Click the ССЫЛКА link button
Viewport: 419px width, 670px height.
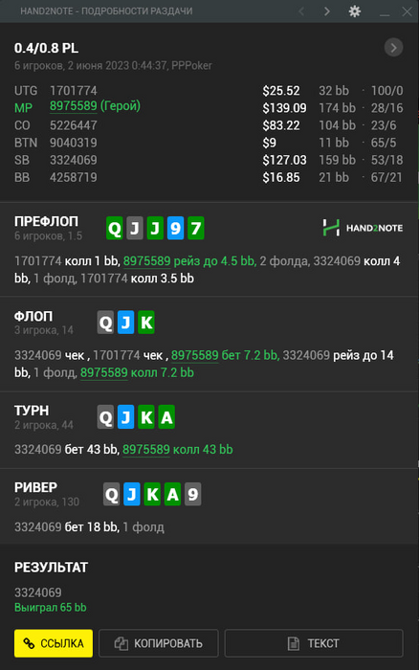pyautogui.click(x=54, y=643)
